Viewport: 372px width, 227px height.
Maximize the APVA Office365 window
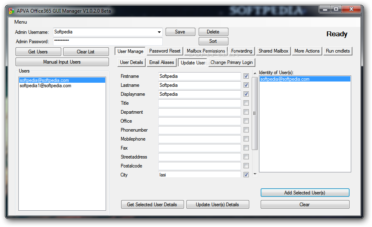tap(336, 9)
